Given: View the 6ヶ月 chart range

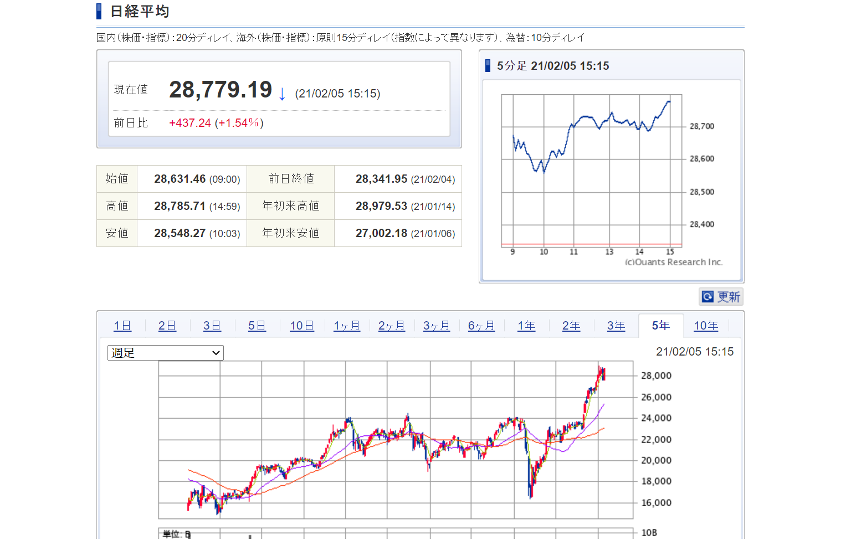Looking at the screenshot, I should click(481, 326).
